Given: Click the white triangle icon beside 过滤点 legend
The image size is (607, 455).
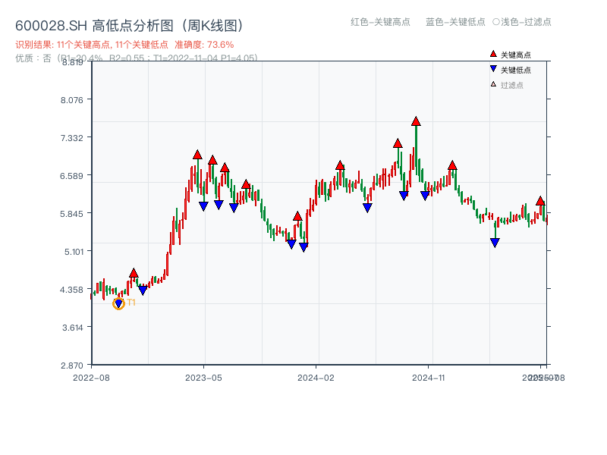Looking at the screenshot, I should [x=493, y=84].
